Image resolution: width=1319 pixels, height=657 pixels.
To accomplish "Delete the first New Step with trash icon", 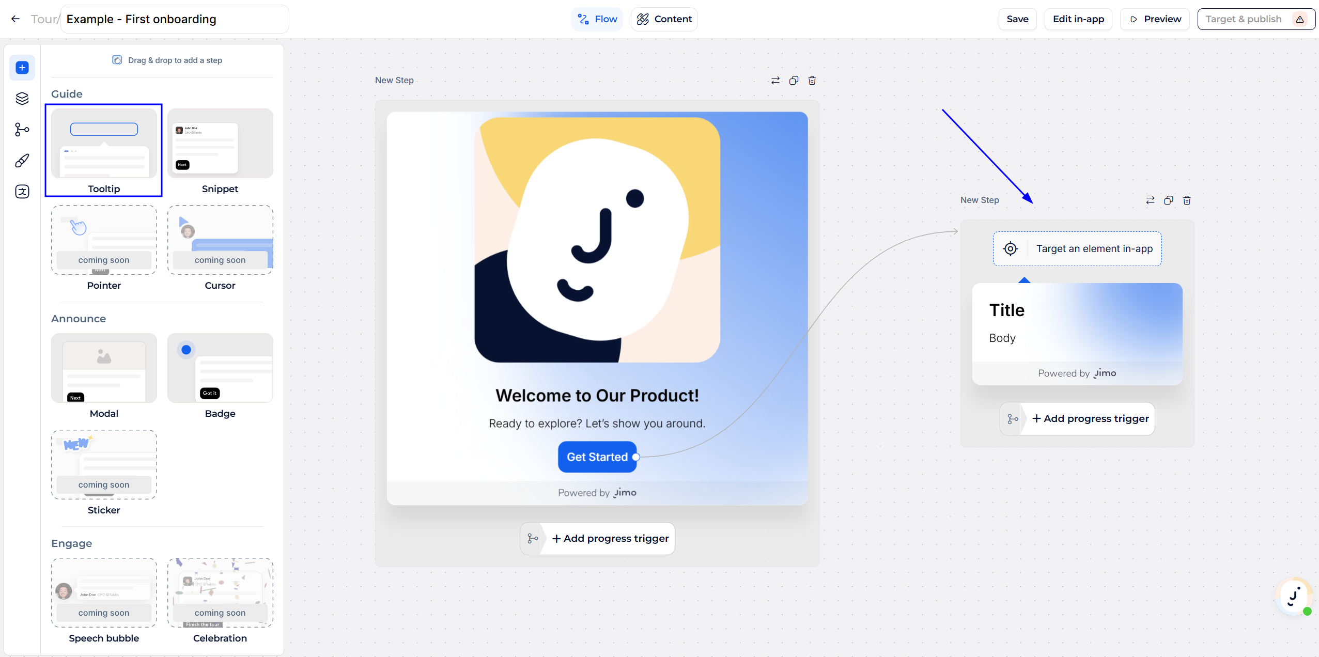I will 812,81.
